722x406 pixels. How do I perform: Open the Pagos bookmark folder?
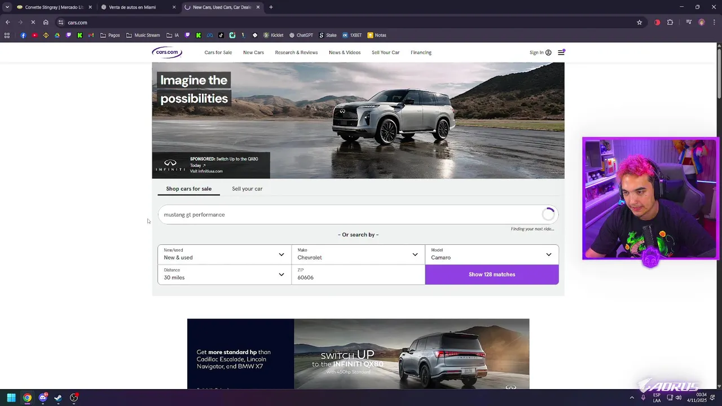(110, 35)
